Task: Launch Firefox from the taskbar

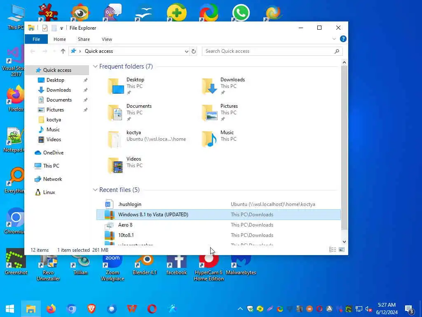Action: (x=51, y=309)
